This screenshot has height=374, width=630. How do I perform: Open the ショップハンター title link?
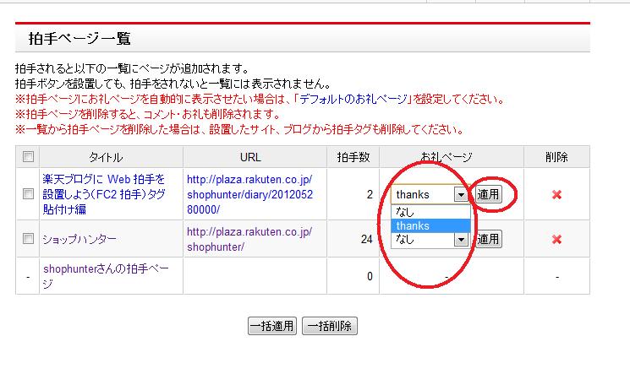79,239
